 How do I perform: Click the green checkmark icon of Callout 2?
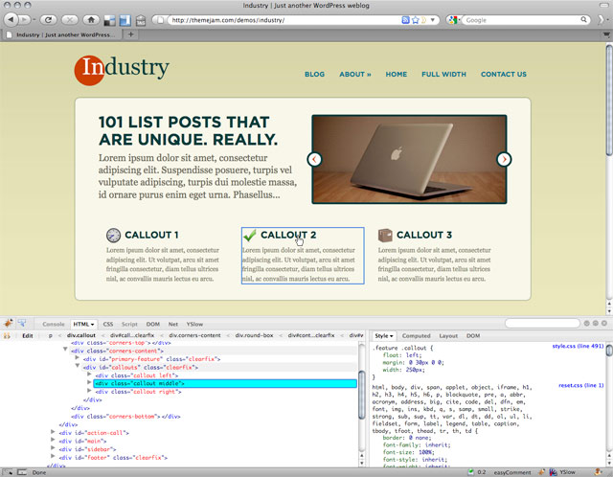pyautogui.click(x=249, y=235)
